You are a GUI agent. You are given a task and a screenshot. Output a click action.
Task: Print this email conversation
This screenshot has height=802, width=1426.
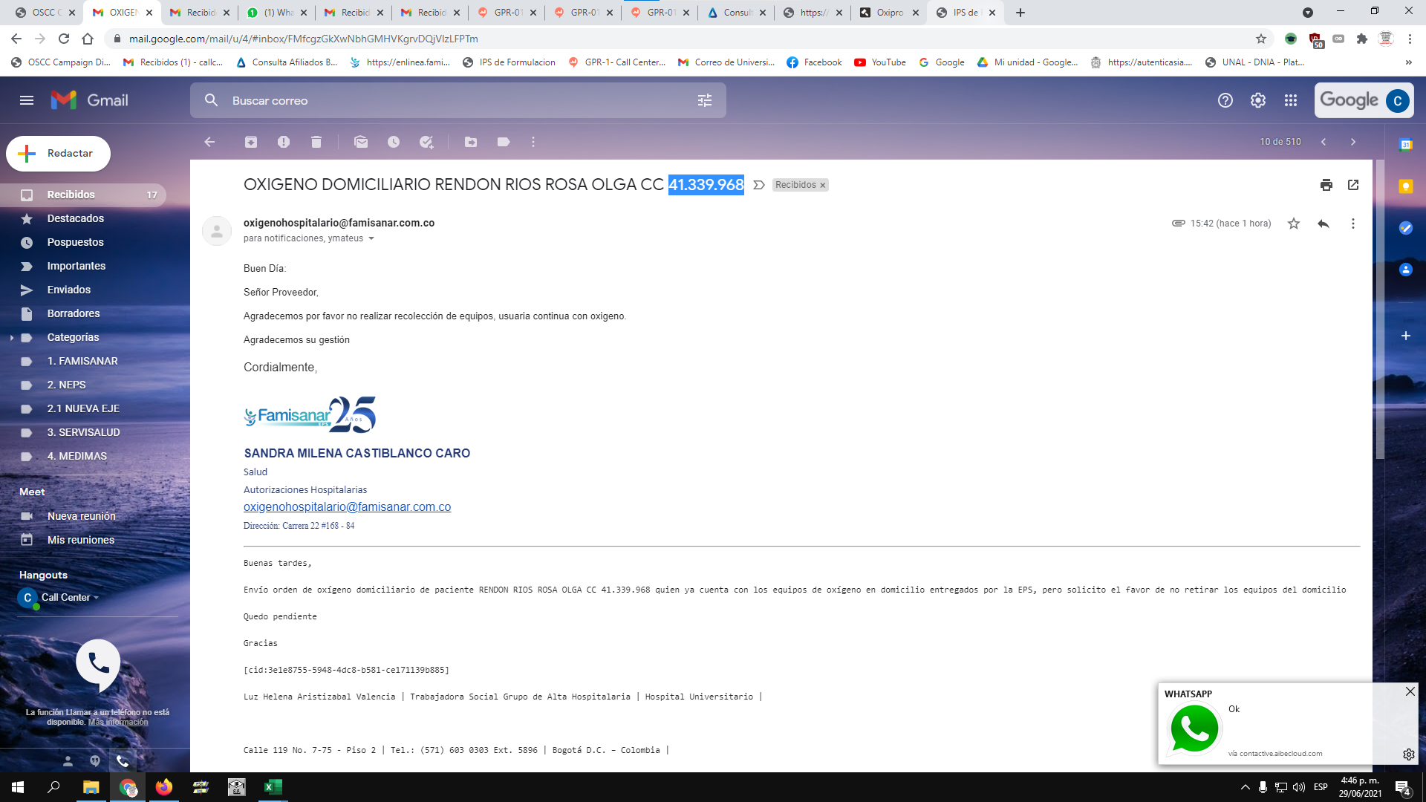(1326, 185)
